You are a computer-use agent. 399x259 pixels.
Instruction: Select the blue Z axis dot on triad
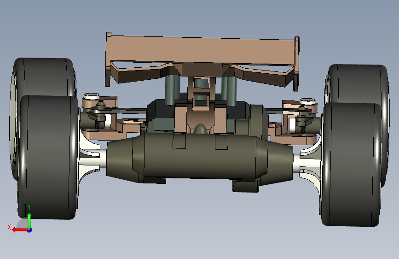[30, 230]
